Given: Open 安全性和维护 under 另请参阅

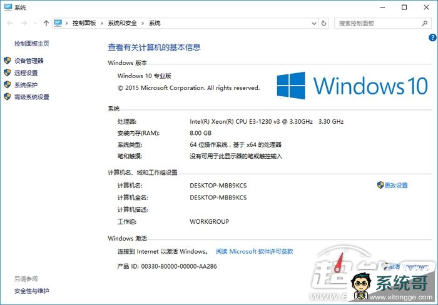Looking at the screenshot, I should coord(31,291).
